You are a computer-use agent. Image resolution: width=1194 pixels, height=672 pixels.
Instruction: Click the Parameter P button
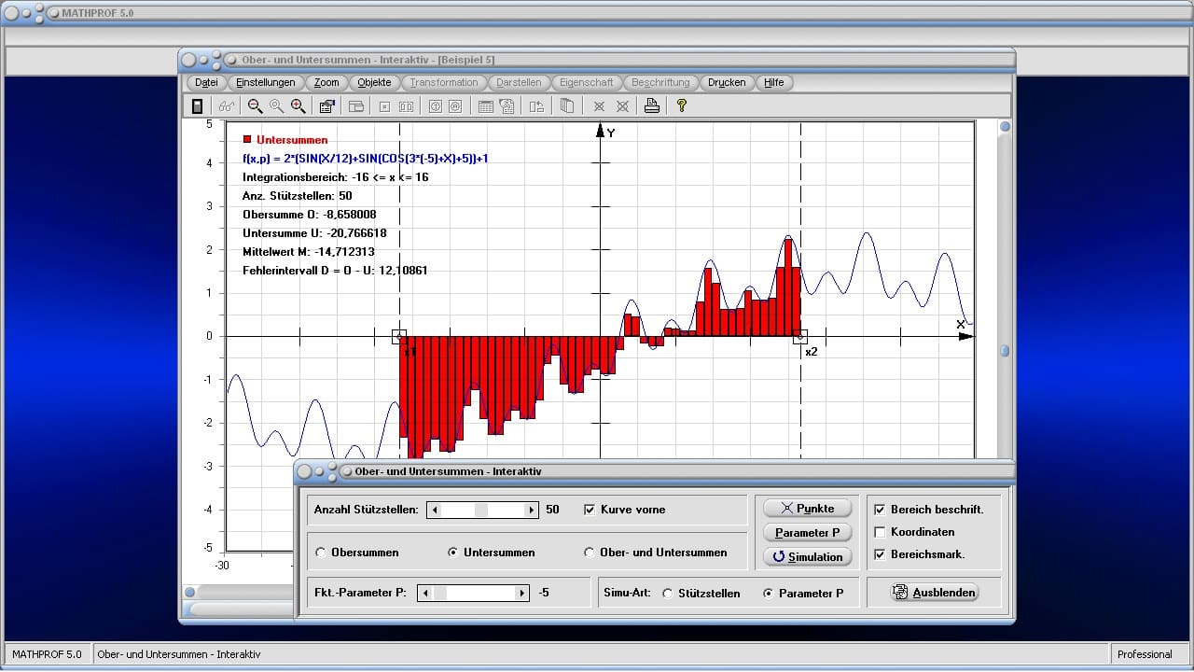click(x=808, y=532)
